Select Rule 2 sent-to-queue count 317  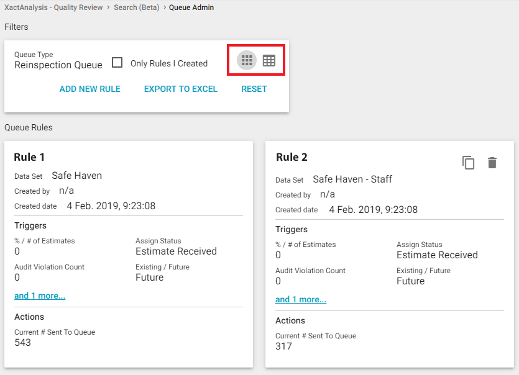pos(283,346)
